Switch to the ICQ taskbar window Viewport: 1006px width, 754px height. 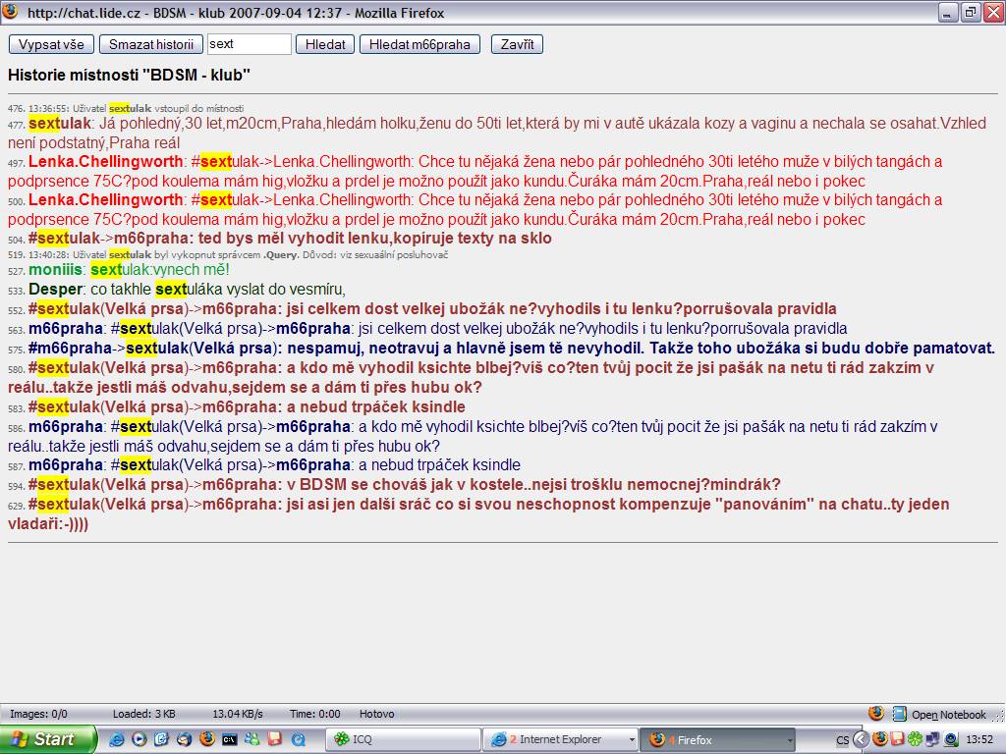[x=404, y=739]
